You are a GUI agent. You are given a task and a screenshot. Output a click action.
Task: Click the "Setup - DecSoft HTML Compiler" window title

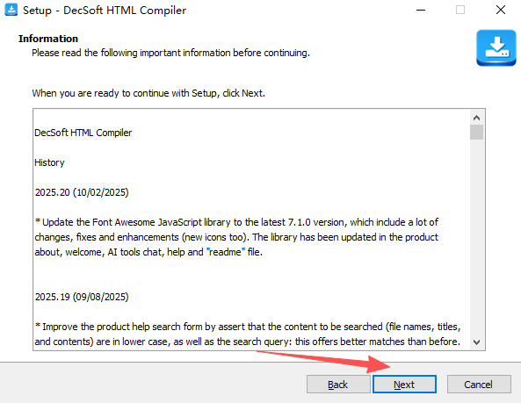point(105,11)
